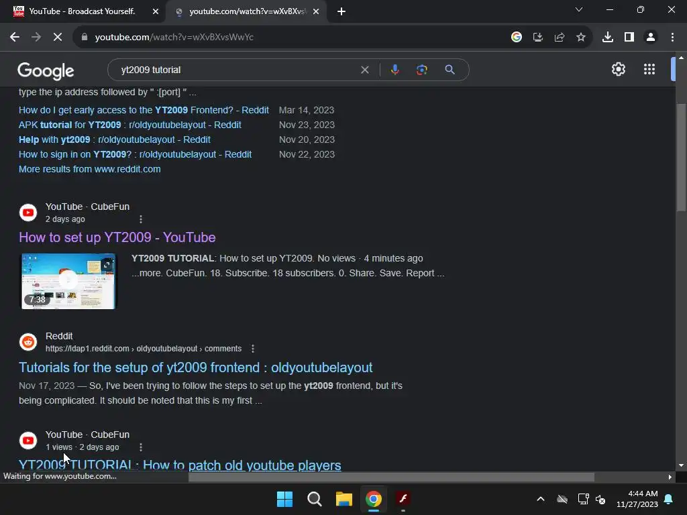Click the scroll right arrow
This screenshot has height=515, width=687.
[x=670, y=477]
